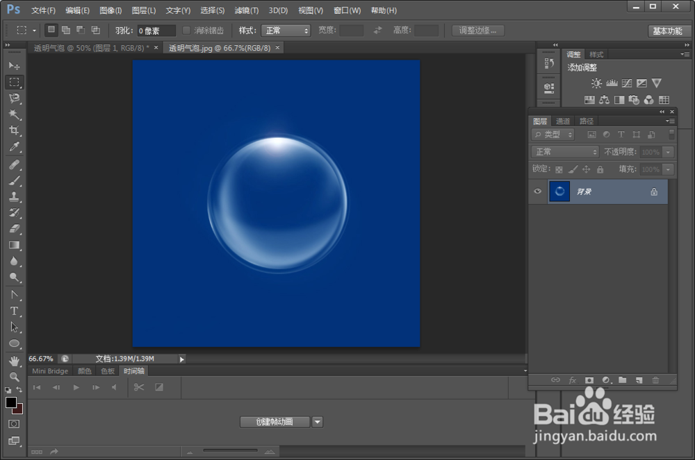
Task: Toggle Subtract from Selection mode
Action: [x=81, y=30]
